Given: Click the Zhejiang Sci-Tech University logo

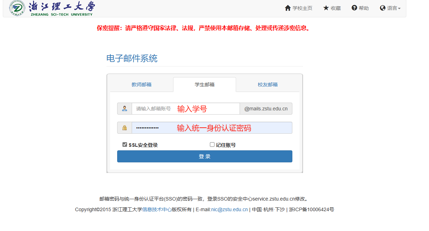Looking at the screenshot, I should coord(52,8).
